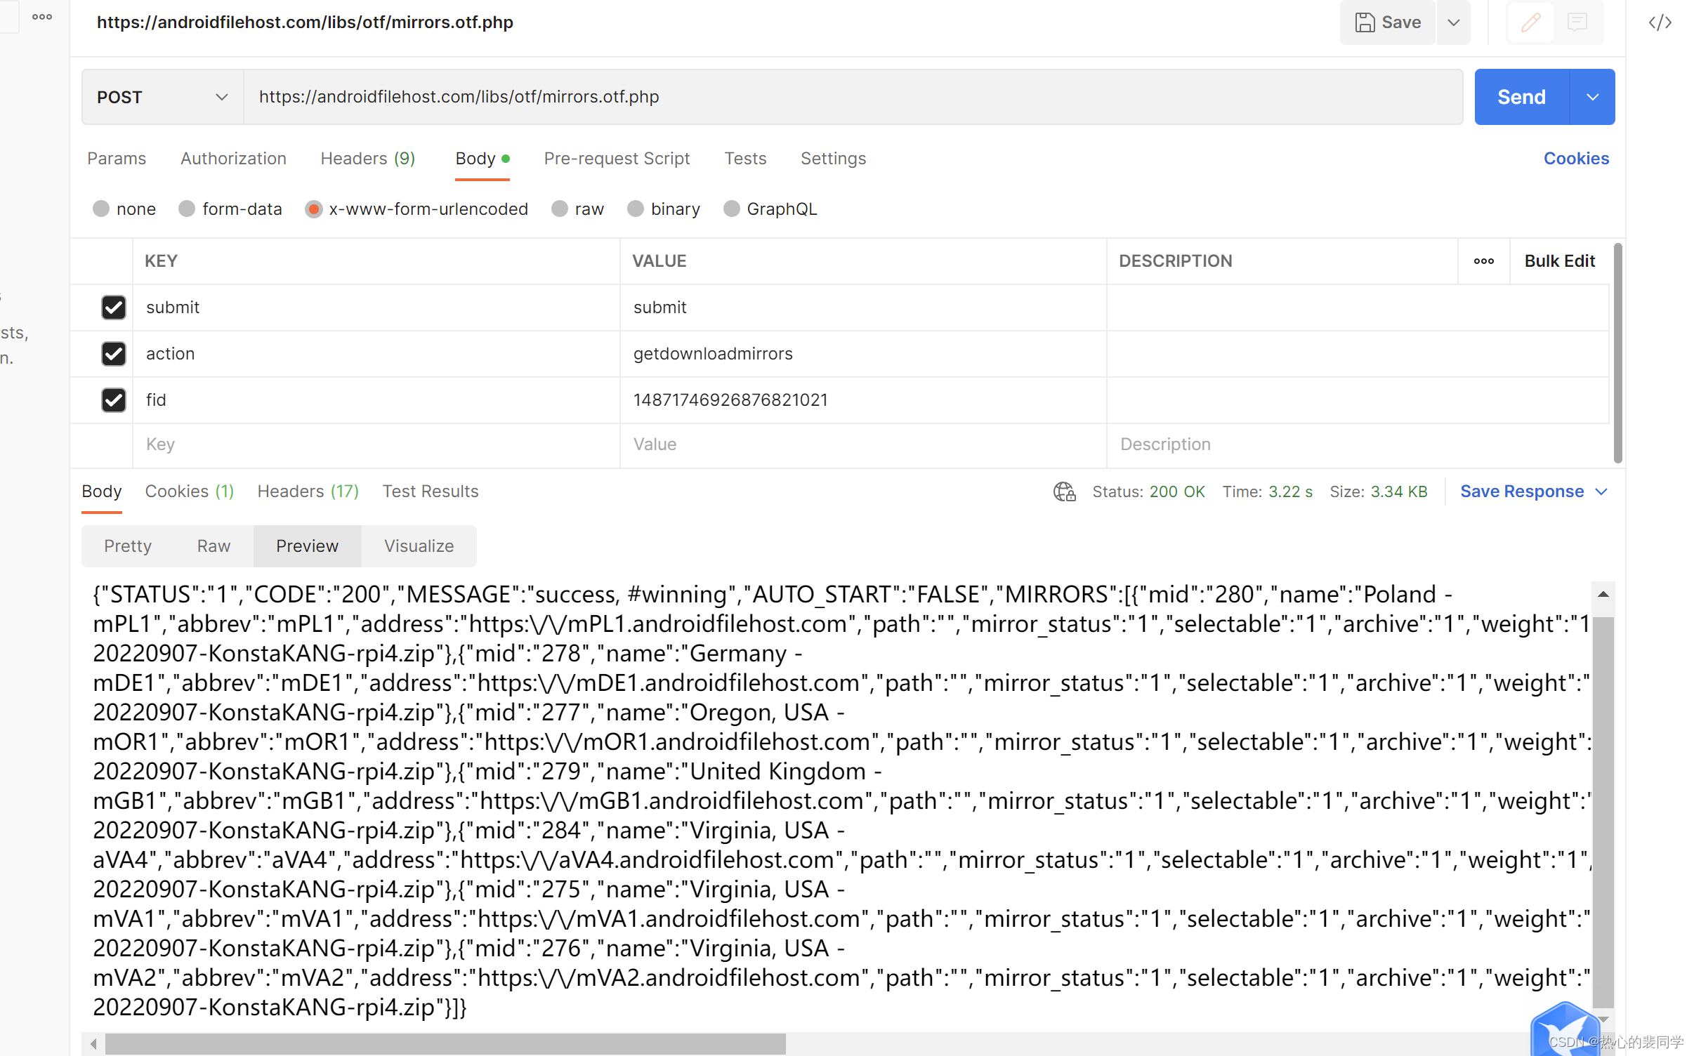Open the Pretty response view tab
This screenshot has width=1694, height=1056.
(x=128, y=546)
